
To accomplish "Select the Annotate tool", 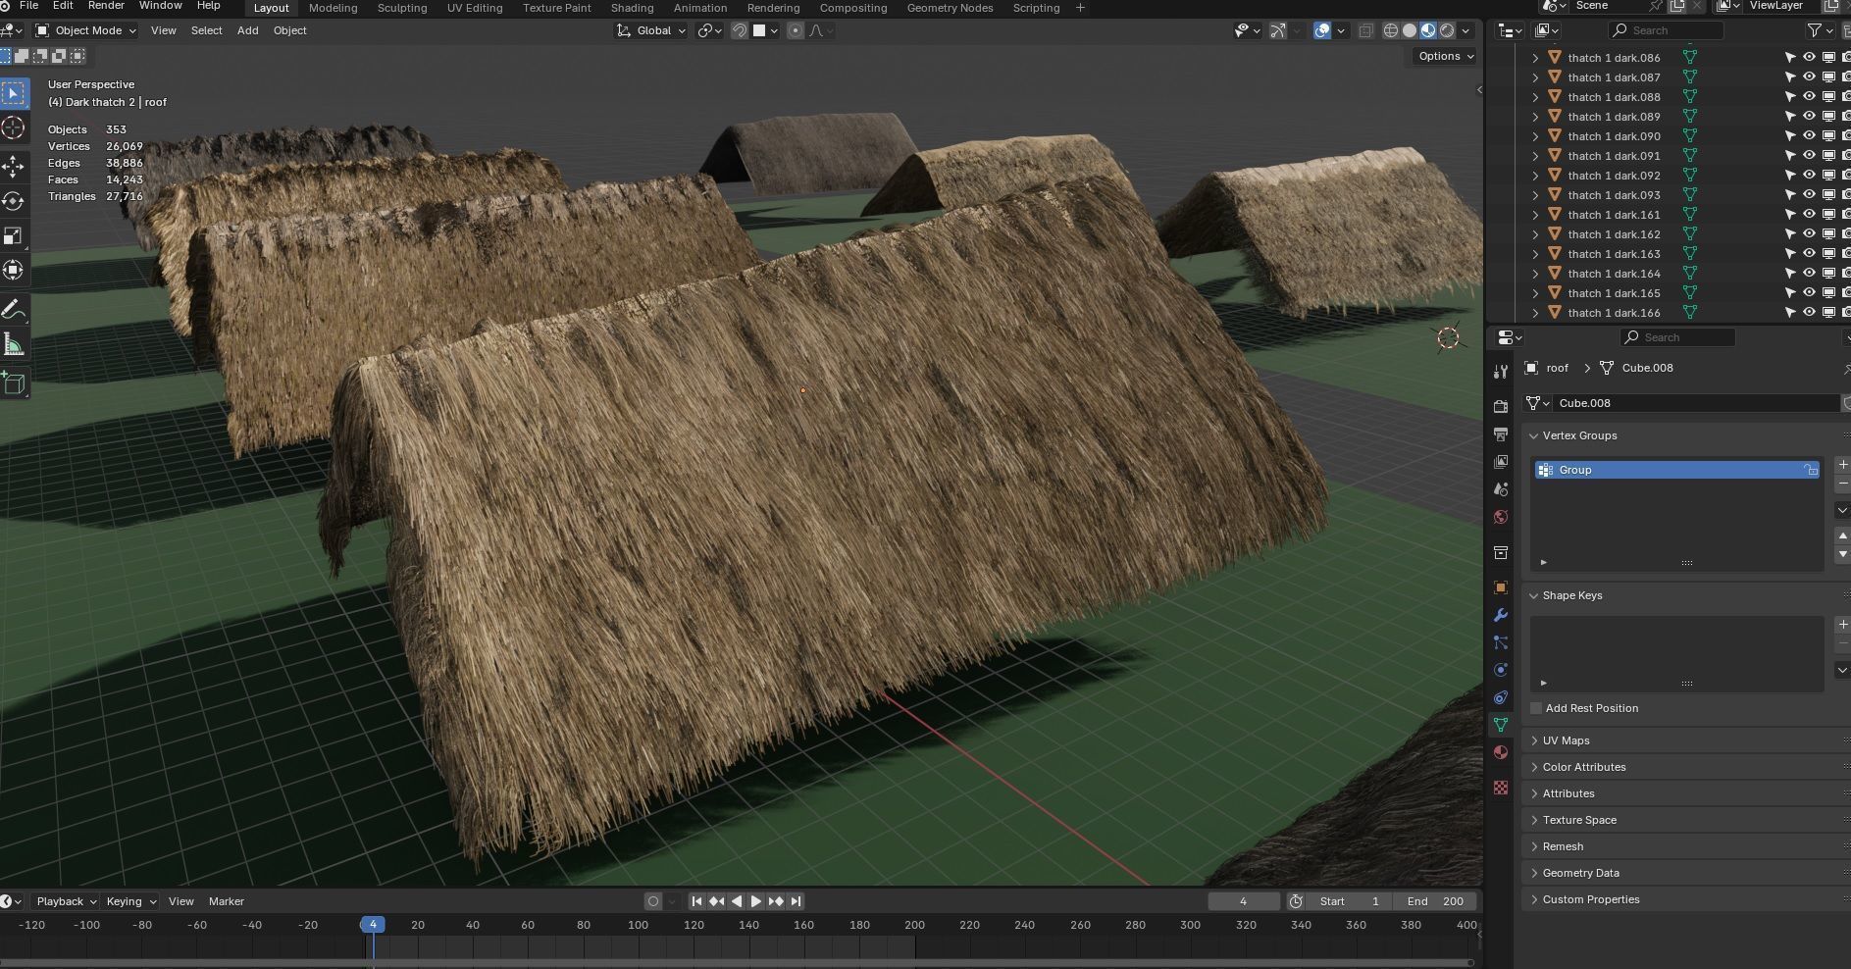I will click(14, 310).
